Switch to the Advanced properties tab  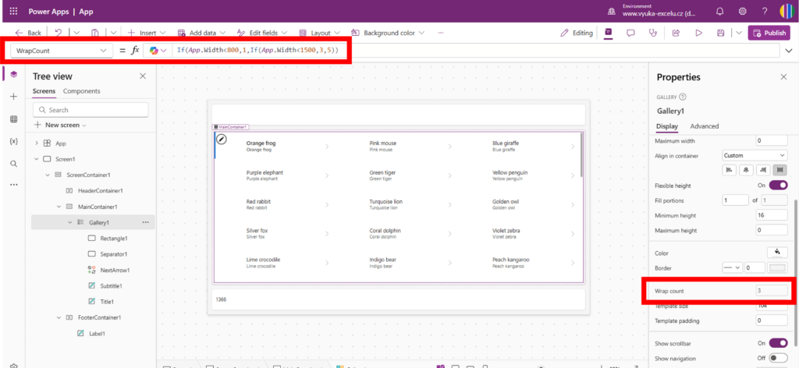[x=705, y=126]
